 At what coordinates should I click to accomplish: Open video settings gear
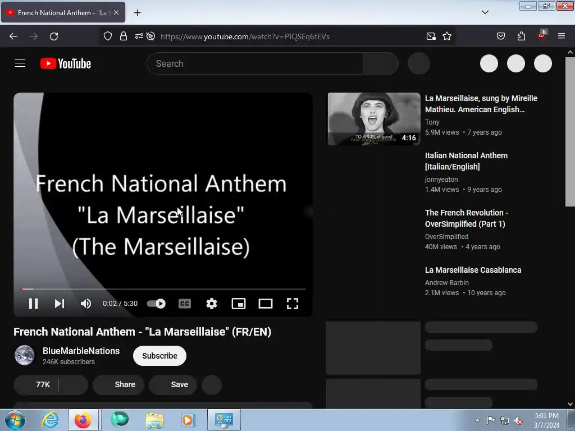point(212,304)
